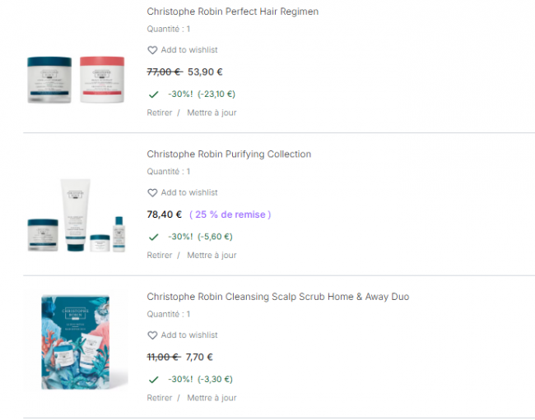Screen dimensions: 535x420
Task: Open Christophe Robin Purifying Collection title
Action: [229, 155]
